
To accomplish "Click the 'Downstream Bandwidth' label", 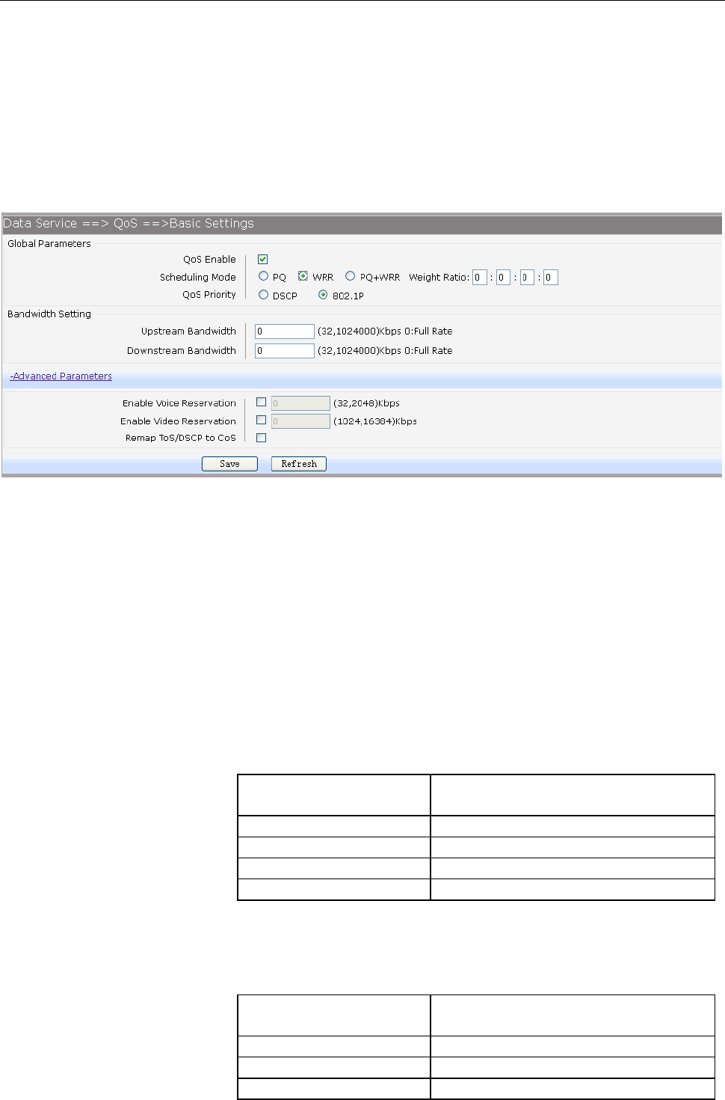I will (x=182, y=351).
